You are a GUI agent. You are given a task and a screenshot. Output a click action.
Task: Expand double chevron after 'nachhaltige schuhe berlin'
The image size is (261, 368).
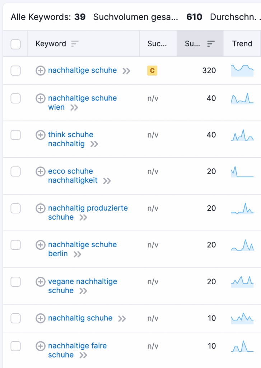77,254
